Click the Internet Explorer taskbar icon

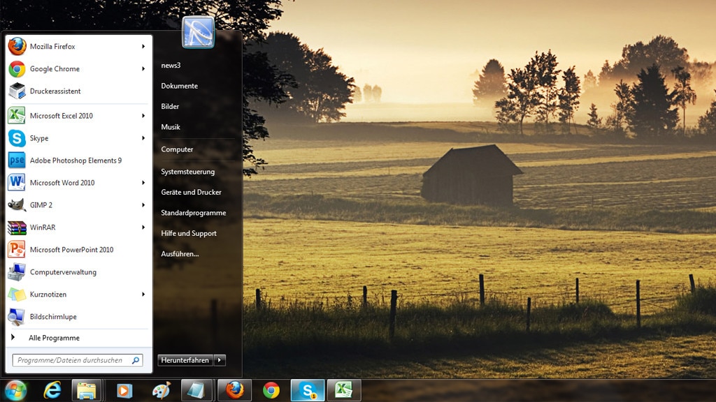[x=52, y=390]
